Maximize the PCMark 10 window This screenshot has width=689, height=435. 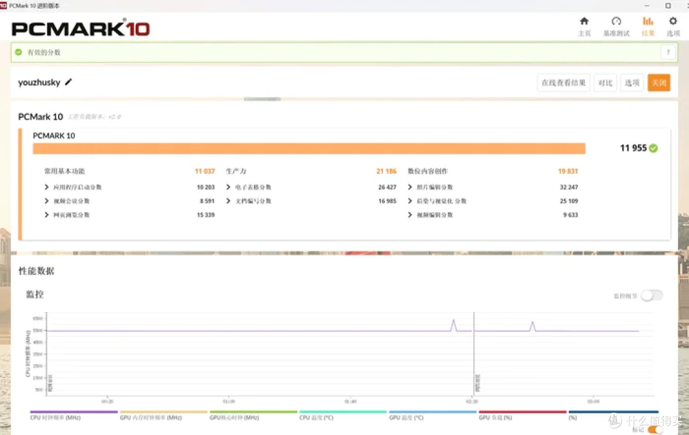pos(668,6)
